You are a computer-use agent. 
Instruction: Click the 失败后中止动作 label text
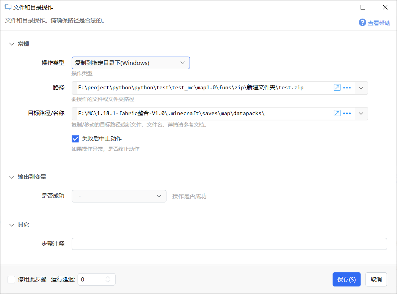click(102, 139)
